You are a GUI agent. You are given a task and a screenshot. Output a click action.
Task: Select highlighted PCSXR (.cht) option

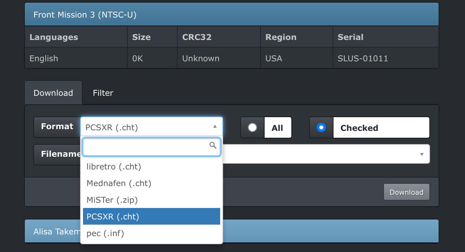pos(113,217)
